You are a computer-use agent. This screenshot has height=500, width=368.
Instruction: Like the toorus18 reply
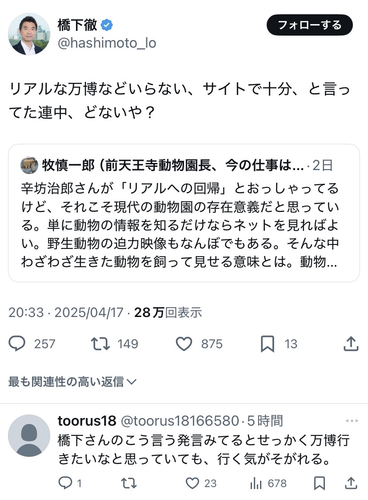point(192,483)
